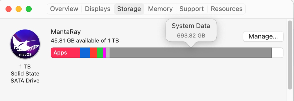Go to the Memory tab
Screen dimensions: 294x101
pyautogui.click(x=160, y=9)
